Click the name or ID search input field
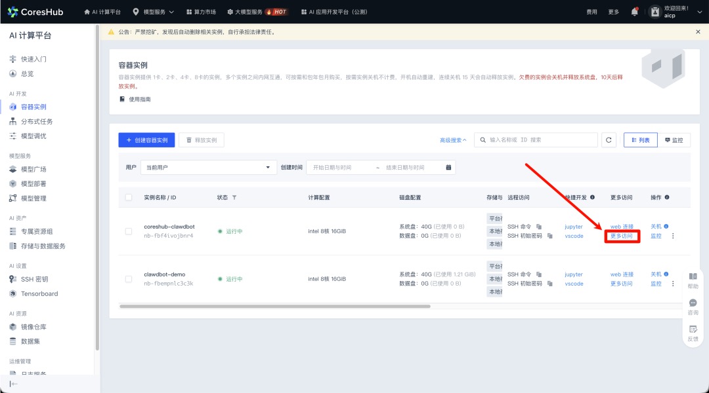The image size is (709, 393). (538, 140)
